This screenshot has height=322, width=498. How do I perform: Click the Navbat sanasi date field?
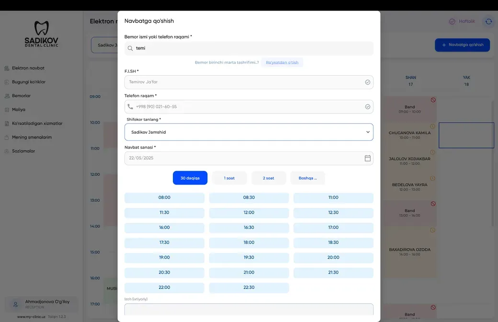coord(249,158)
